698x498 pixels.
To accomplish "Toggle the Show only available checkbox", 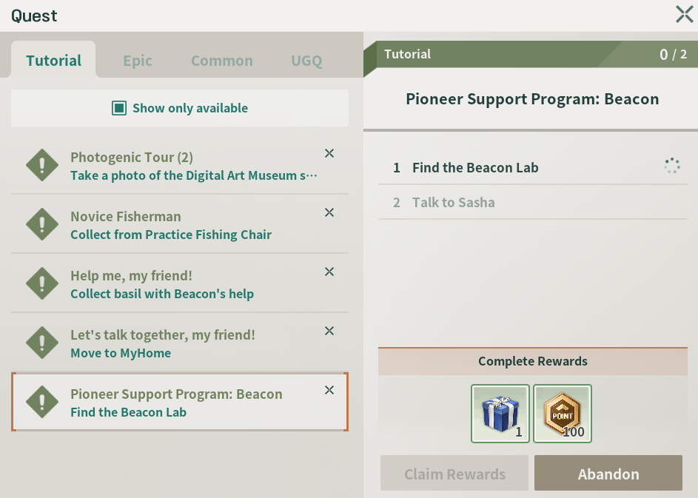I will click(119, 109).
